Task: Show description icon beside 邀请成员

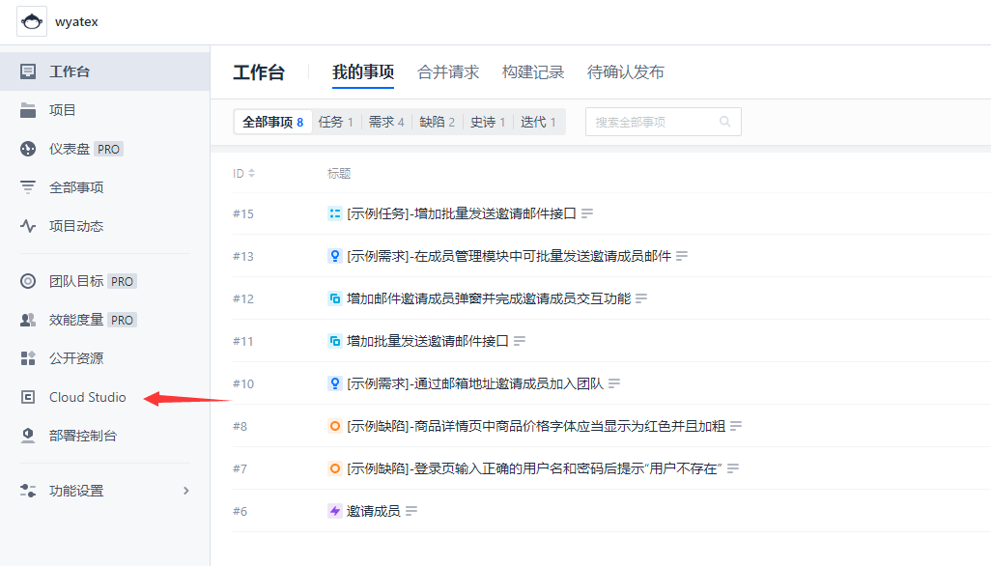Action: click(411, 511)
